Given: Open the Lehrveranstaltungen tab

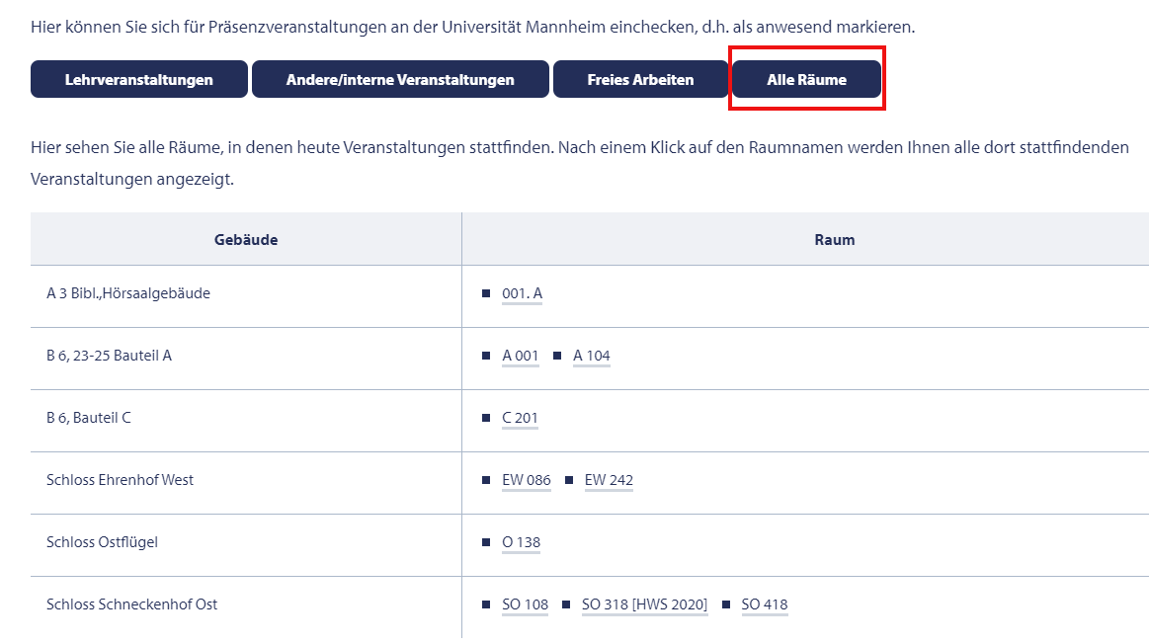Looking at the screenshot, I should pos(139,79).
